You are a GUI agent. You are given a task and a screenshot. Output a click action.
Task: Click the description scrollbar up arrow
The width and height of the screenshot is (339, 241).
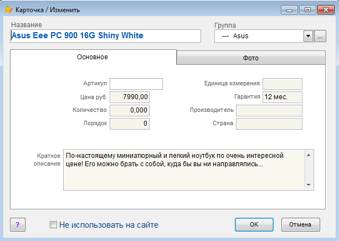coord(309,155)
